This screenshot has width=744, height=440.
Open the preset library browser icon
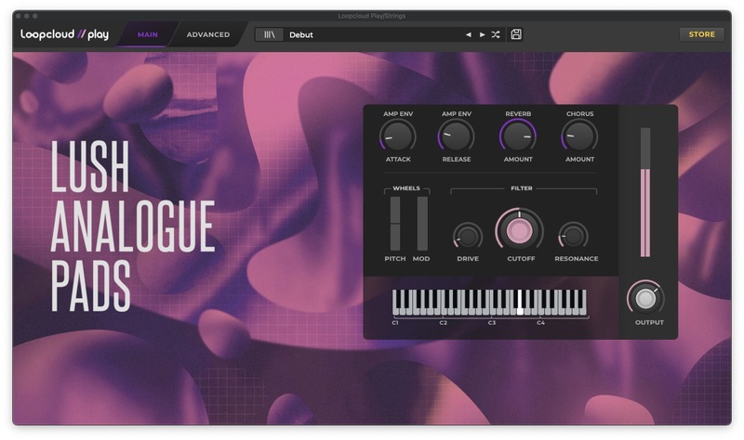click(271, 34)
